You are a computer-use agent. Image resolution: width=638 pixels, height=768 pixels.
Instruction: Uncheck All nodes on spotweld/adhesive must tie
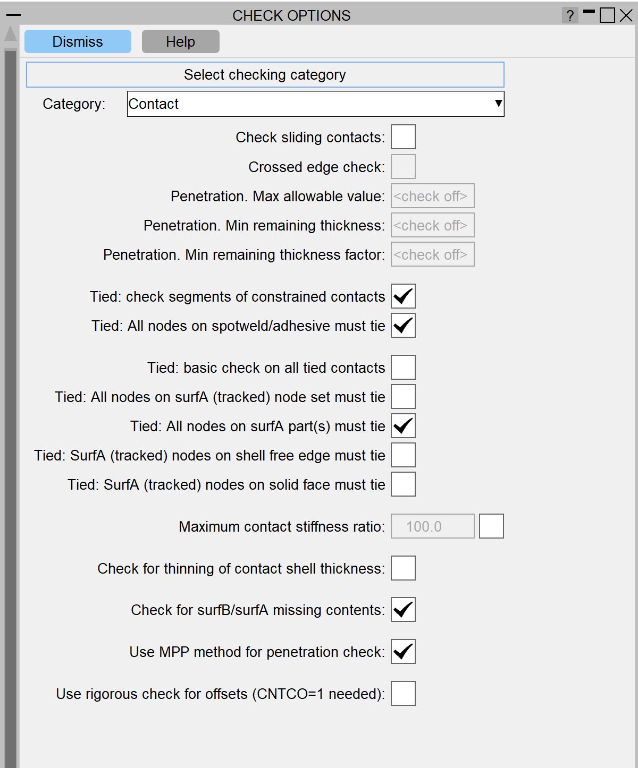(x=403, y=326)
